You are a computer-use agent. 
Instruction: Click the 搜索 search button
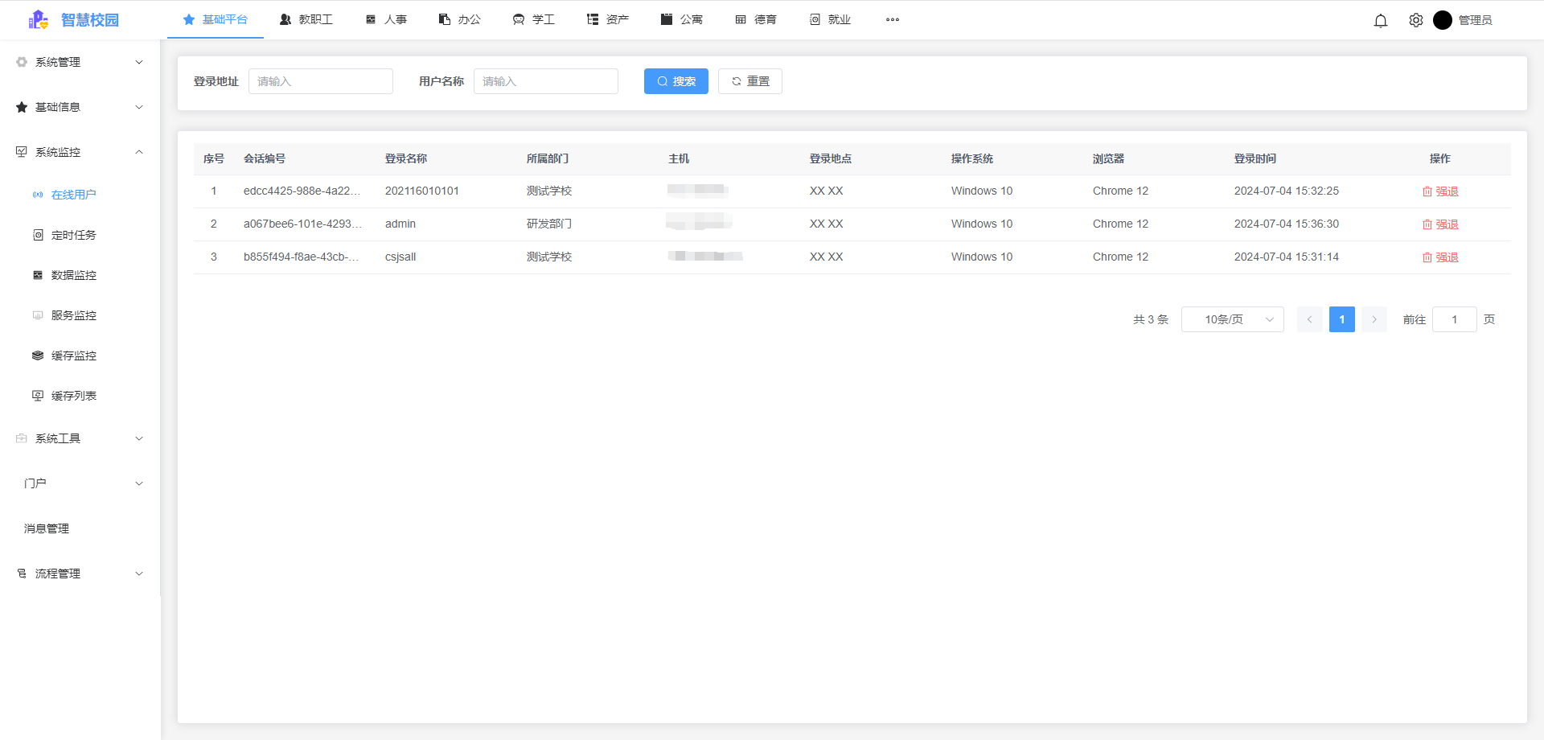tap(675, 80)
